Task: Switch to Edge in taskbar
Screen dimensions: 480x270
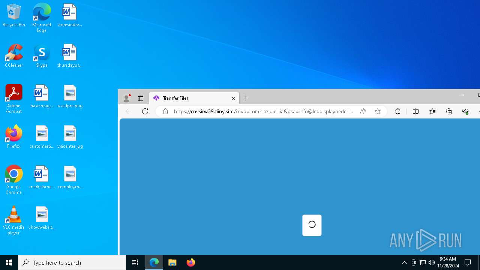Action: (x=154, y=262)
